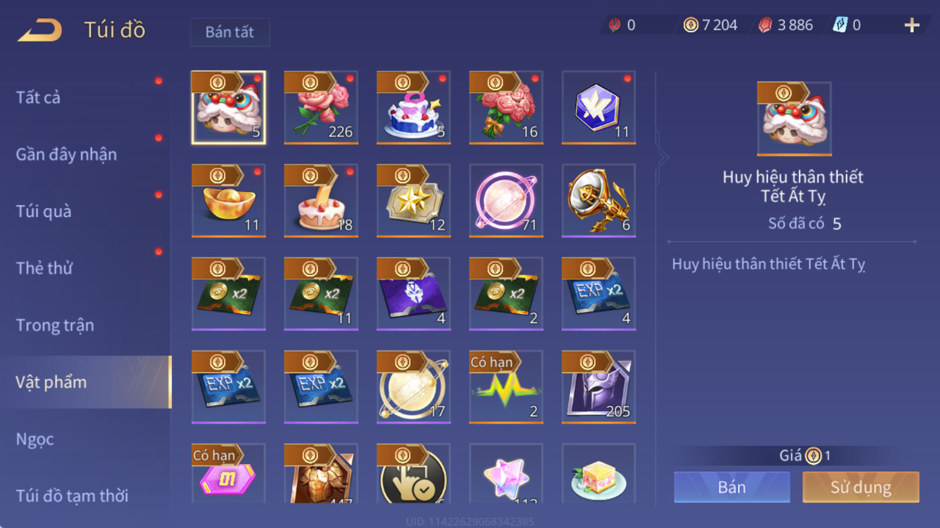Image resolution: width=940 pixels, height=528 pixels.
Task: Click the Bán tất button
Action: click(230, 32)
